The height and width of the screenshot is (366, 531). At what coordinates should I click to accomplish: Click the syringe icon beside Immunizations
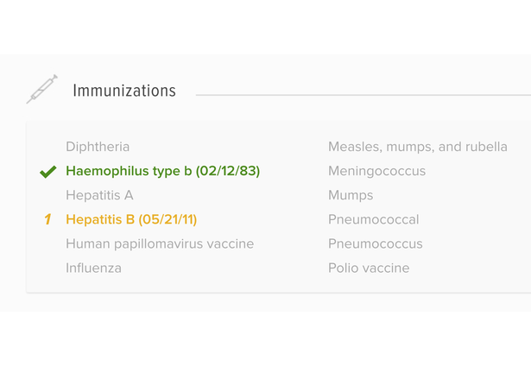[41, 90]
